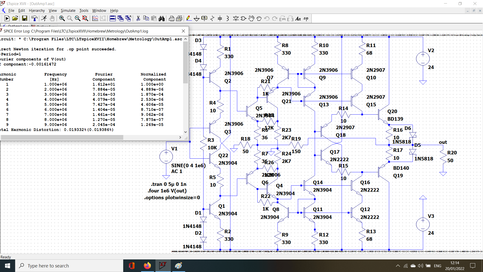
Task: Click the Print Setup icon
Action: coord(179,18)
